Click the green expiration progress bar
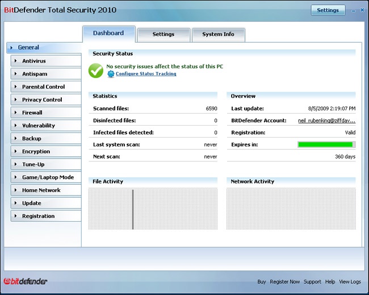This screenshot has width=369, height=295. 326,144
